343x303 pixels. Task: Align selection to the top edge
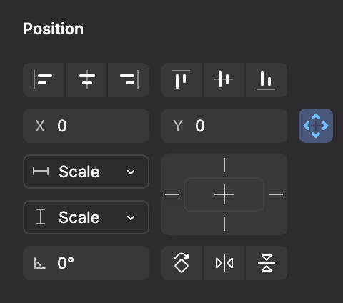pyautogui.click(x=182, y=80)
